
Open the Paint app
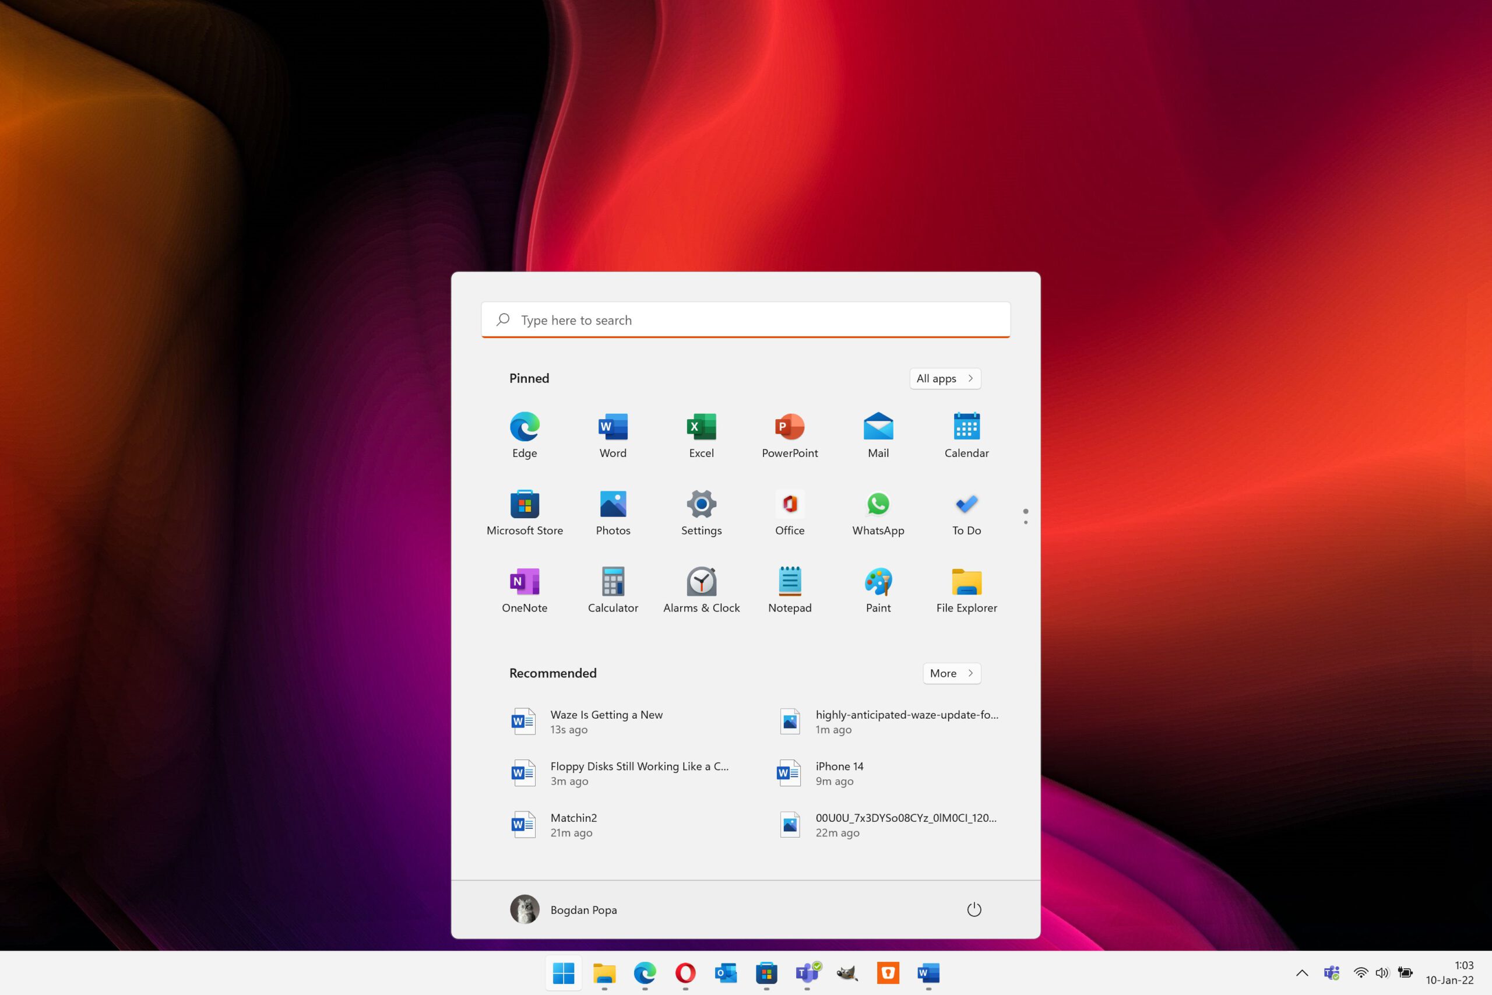[878, 590]
